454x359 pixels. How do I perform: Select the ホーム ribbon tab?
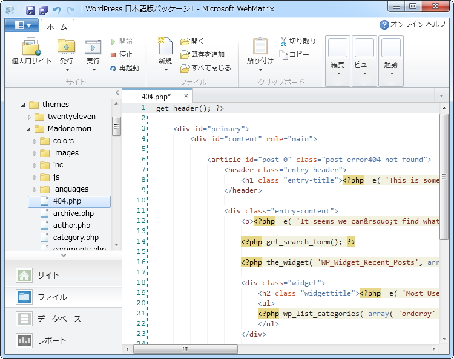57,27
